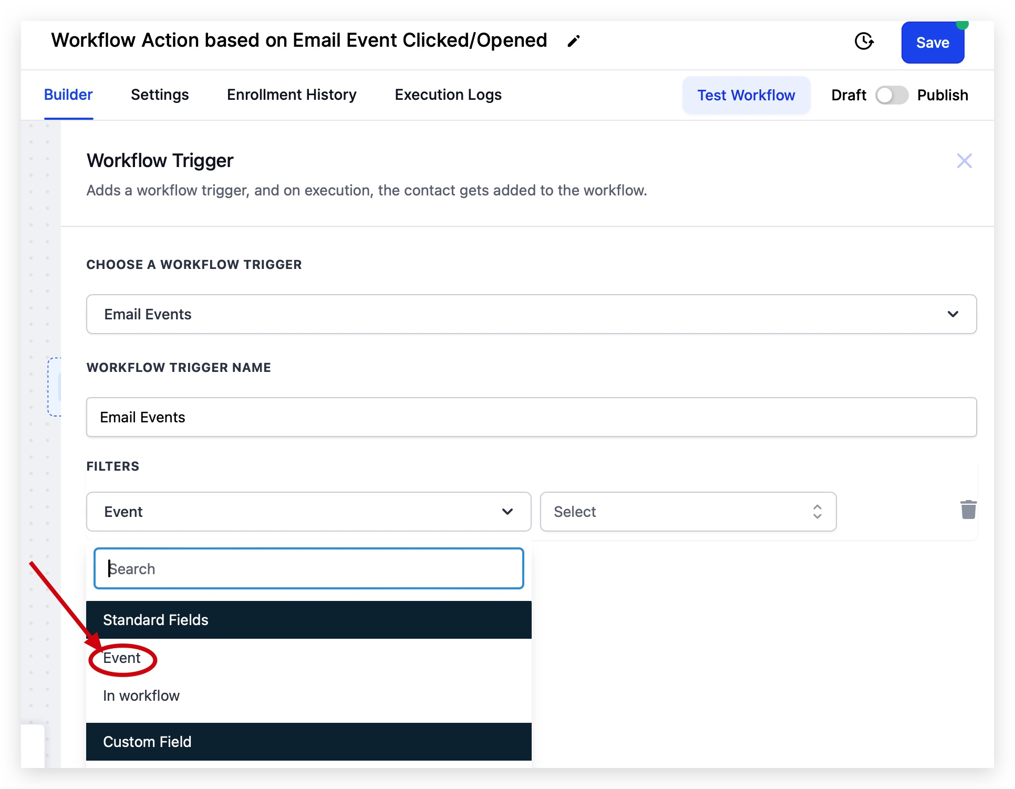This screenshot has height=789, width=1015.
Task: Edit the Workflow Trigger Name field
Action: pos(531,417)
